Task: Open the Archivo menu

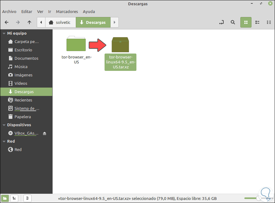Action: pyautogui.click(x=9, y=11)
